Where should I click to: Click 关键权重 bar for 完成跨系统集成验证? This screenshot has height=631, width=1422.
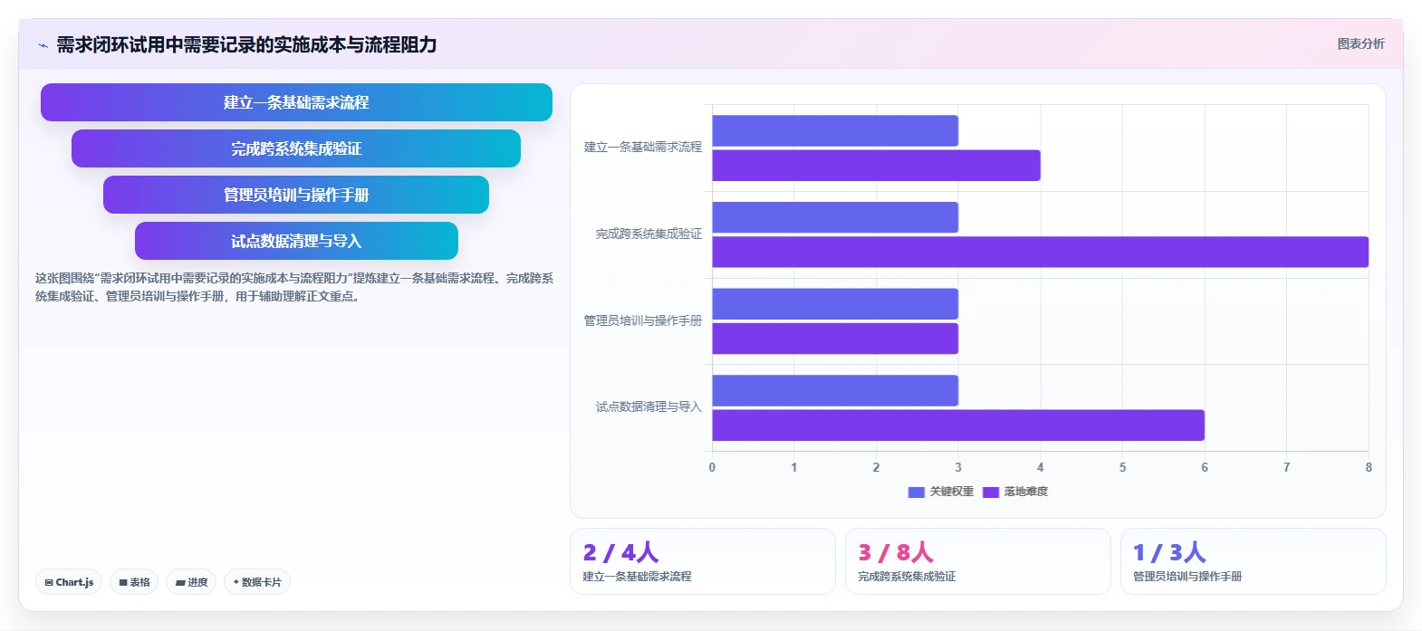[835, 217]
